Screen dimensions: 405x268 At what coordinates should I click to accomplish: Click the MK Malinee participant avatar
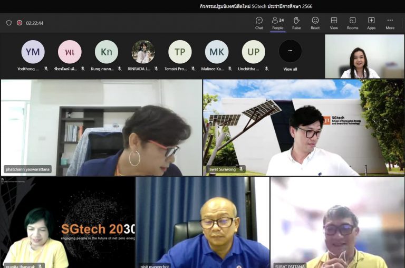[x=217, y=52]
